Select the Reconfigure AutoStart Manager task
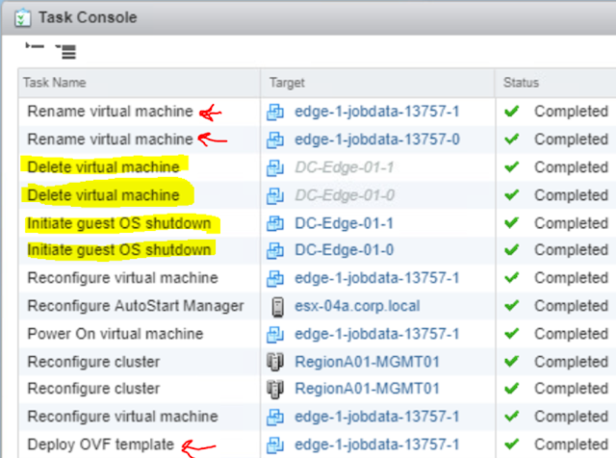The width and height of the screenshot is (616, 458). coord(136,306)
